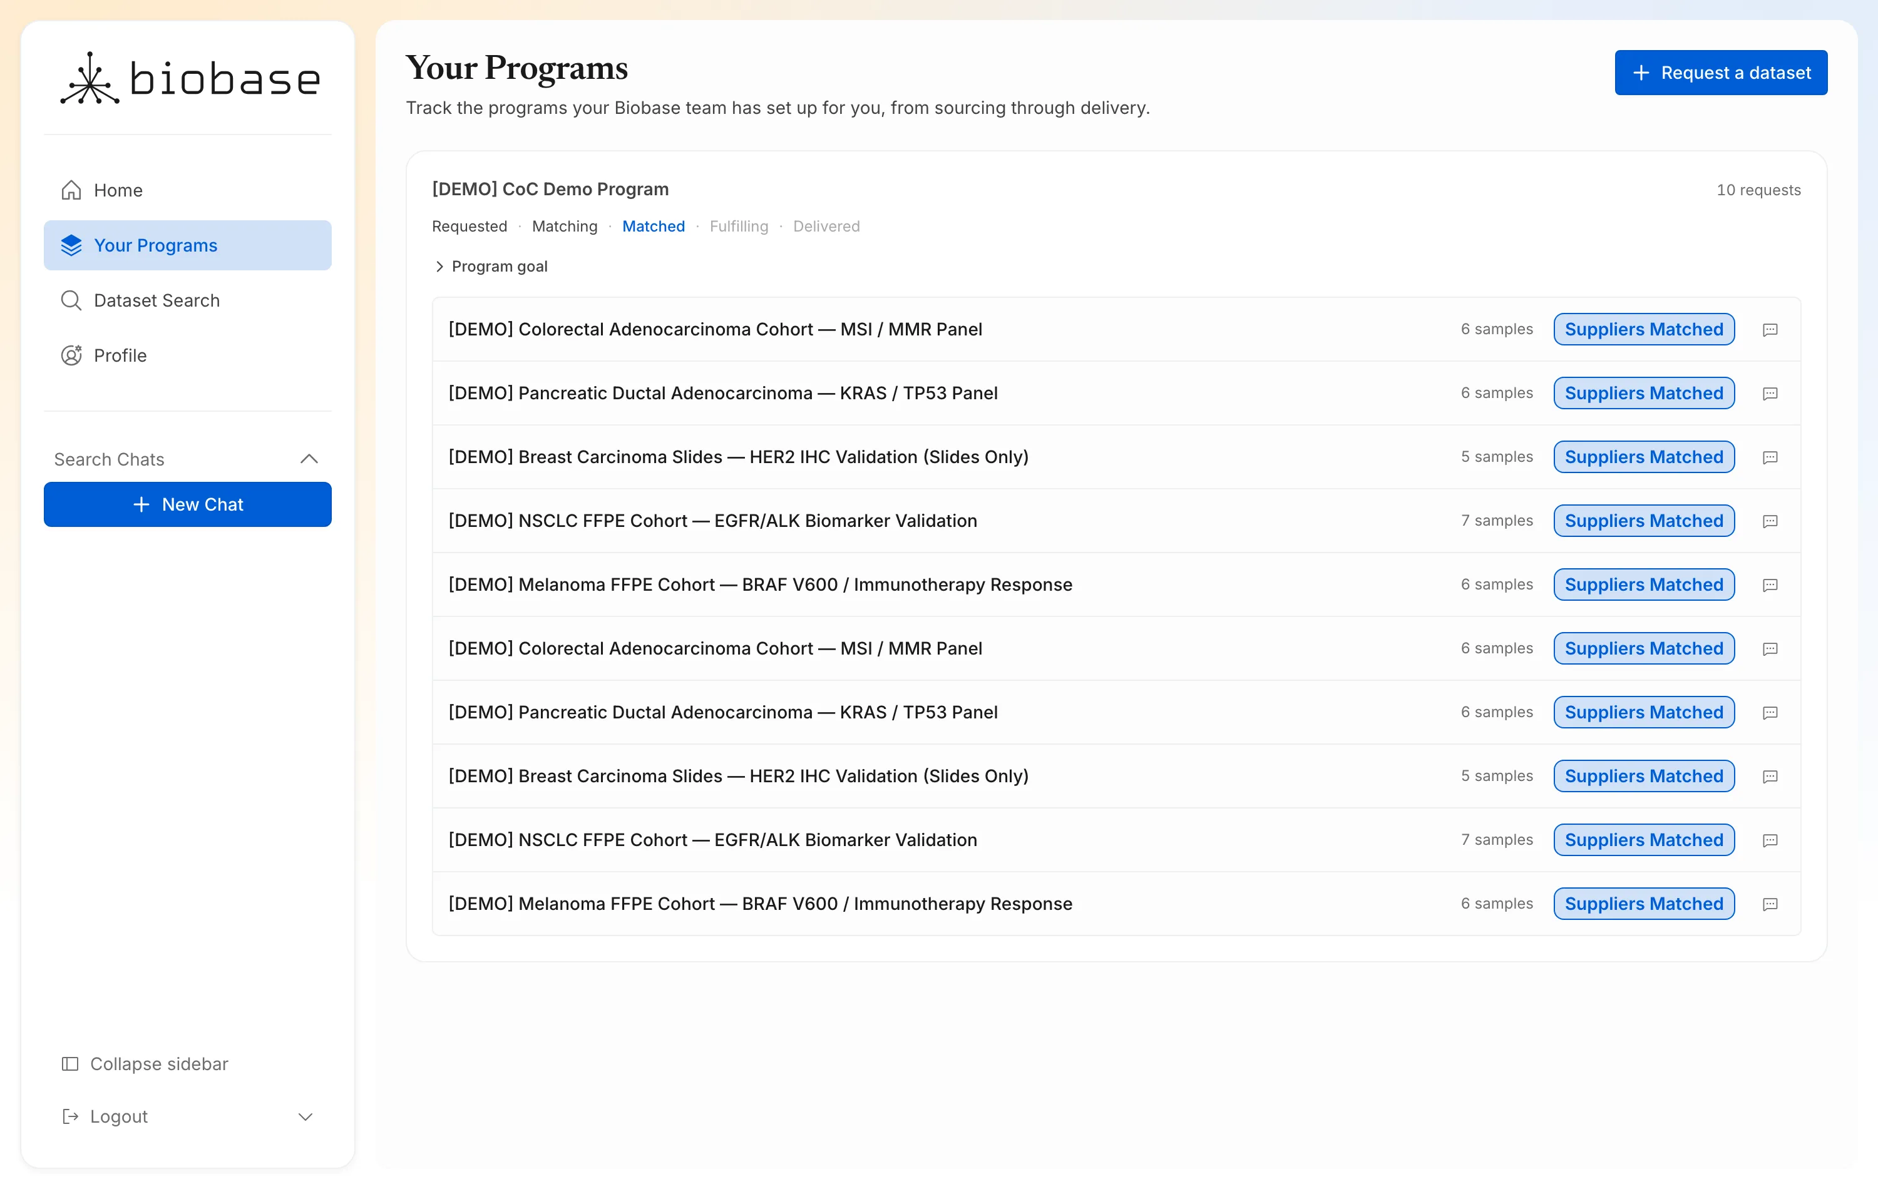The width and height of the screenshot is (1878, 1189).
Task: Collapse the chats section with the up chevron
Action: 309,459
